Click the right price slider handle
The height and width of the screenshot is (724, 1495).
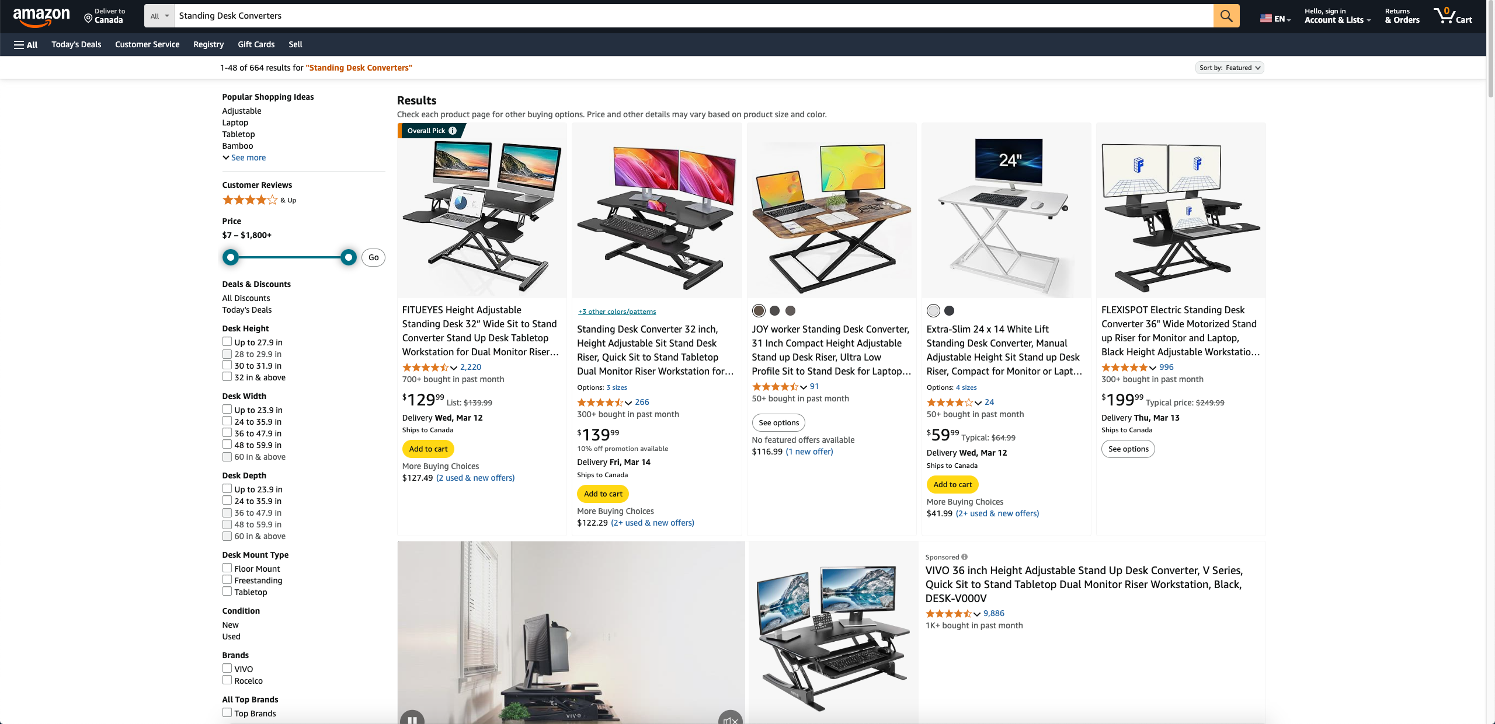(349, 257)
